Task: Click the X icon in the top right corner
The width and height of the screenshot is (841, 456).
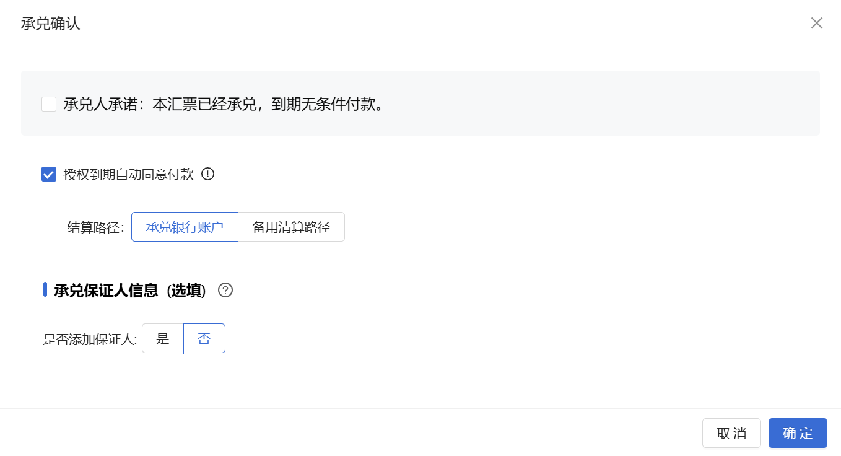Action: click(x=817, y=23)
